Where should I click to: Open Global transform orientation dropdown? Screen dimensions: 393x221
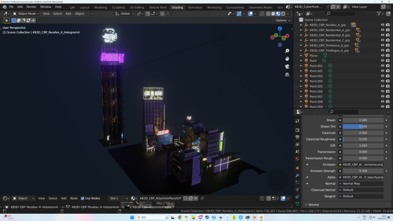pyautogui.click(x=124, y=13)
